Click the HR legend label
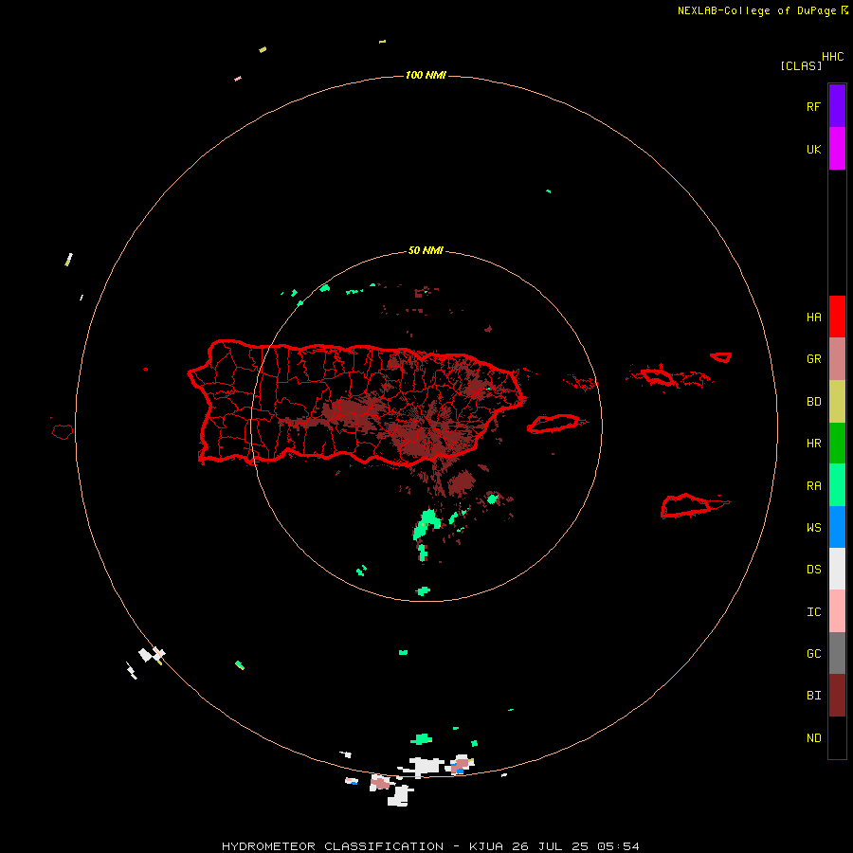 (x=813, y=443)
